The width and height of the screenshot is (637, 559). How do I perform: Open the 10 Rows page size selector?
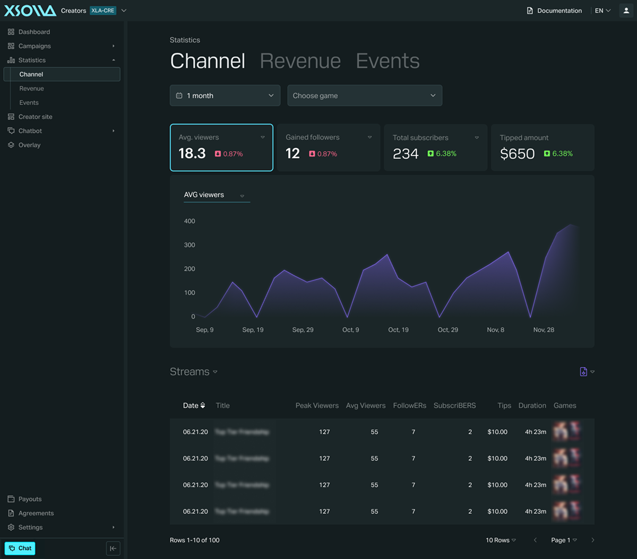[x=501, y=540]
